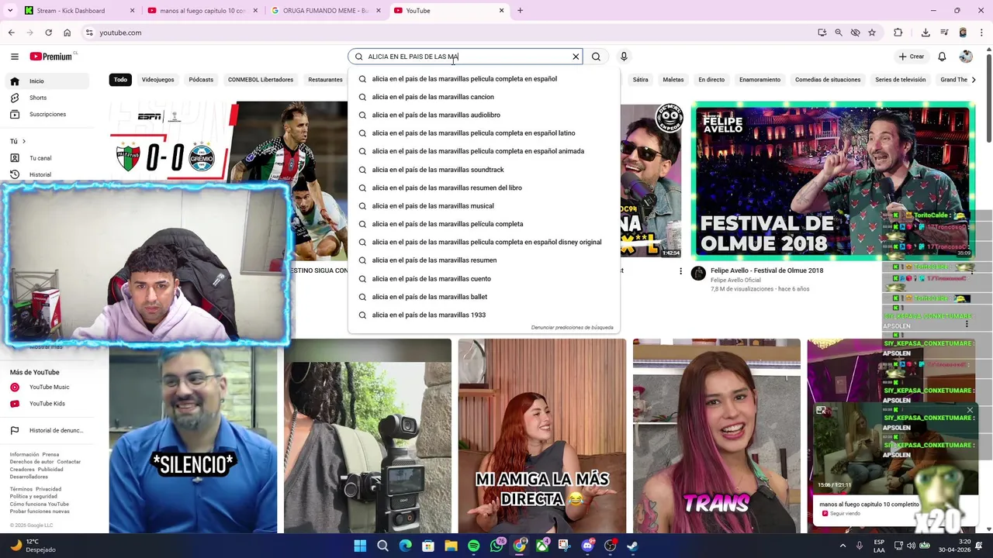Open Shorts in sidebar
993x558 pixels.
(48, 98)
